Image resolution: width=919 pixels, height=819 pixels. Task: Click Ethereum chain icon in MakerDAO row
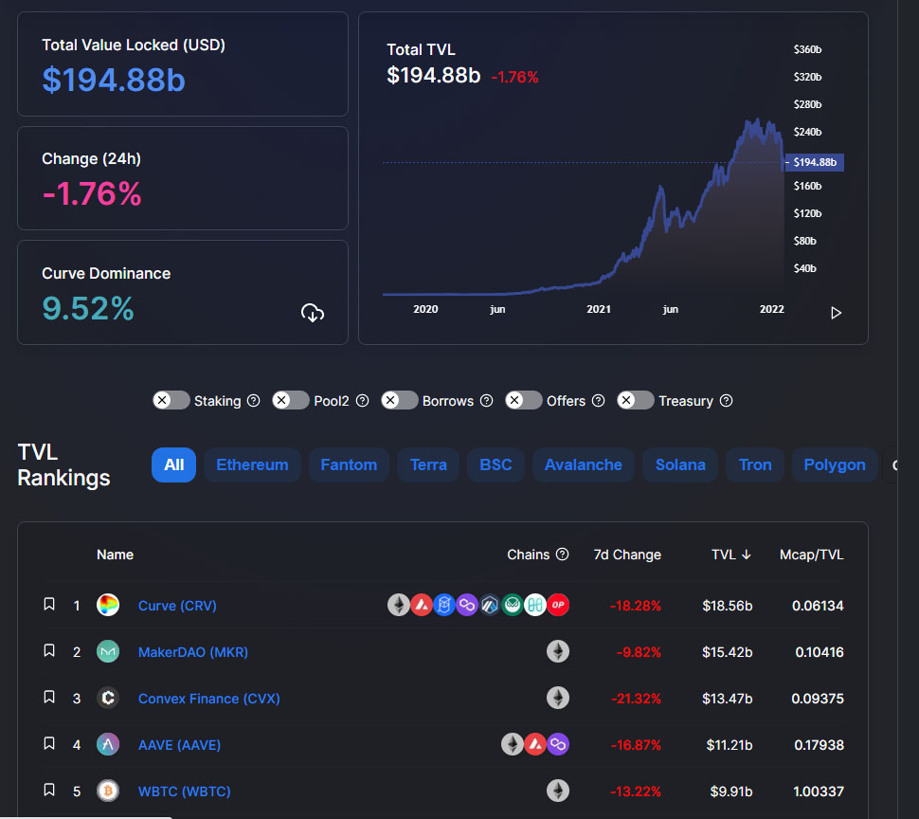pyautogui.click(x=558, y=651)
